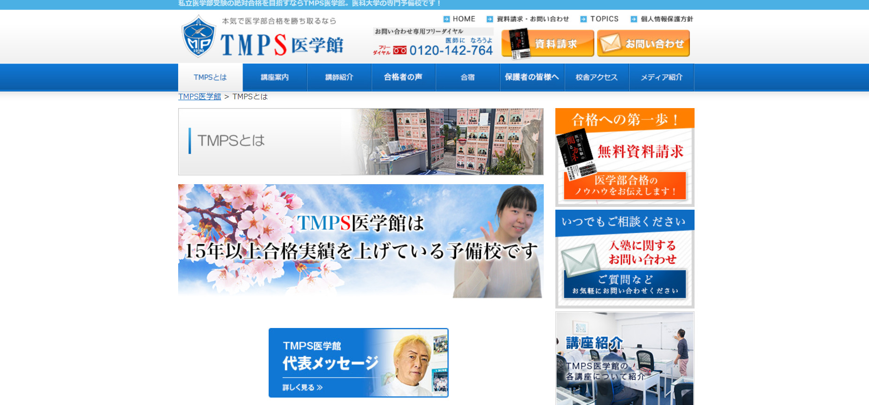The image size is (869, 405).
Task: Click the orange お問い合わせ button
Action: coord(644,44)
